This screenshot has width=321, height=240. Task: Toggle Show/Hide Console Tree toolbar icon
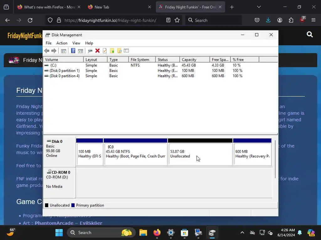(x=63, y=51)
